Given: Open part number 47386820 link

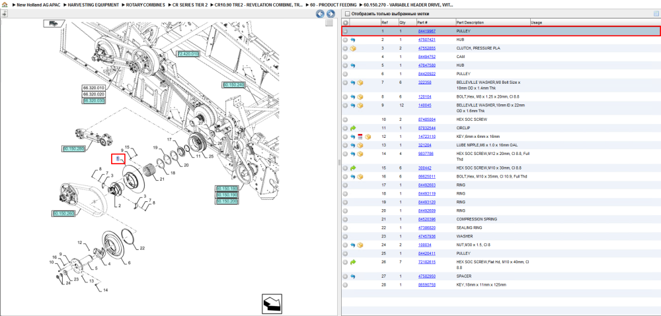Looking at the screenshot, I should [426, 228].
